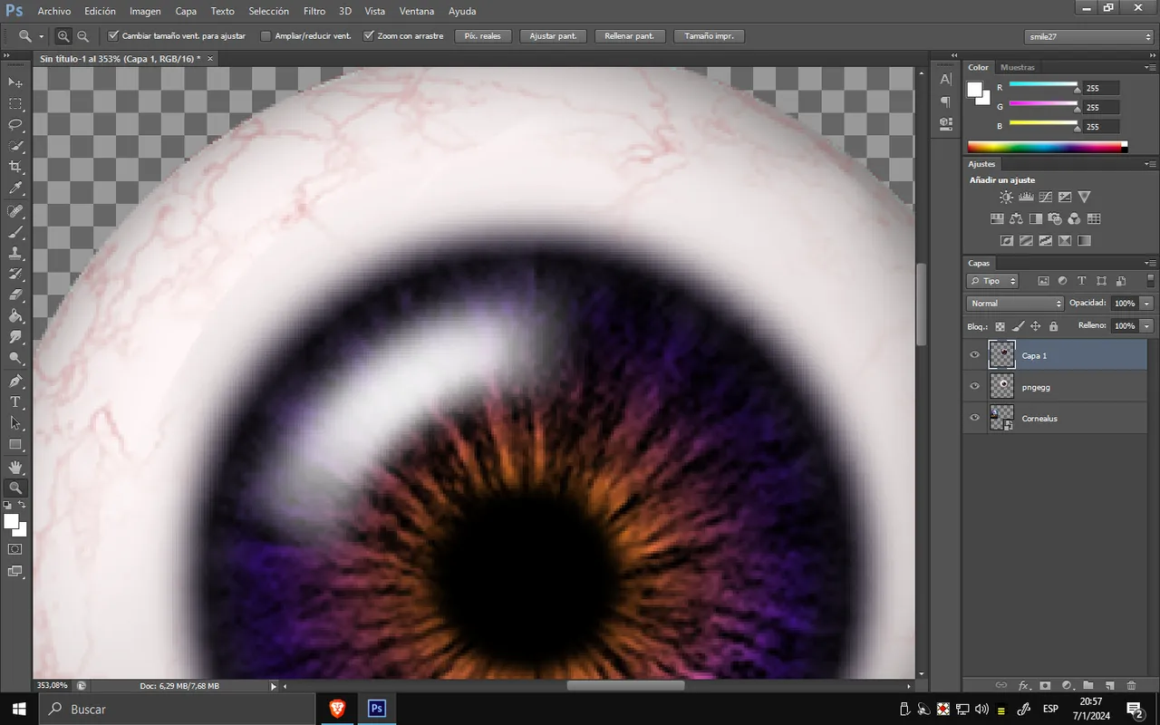
Task: Select zoom in mode
Action: [63, 36]
